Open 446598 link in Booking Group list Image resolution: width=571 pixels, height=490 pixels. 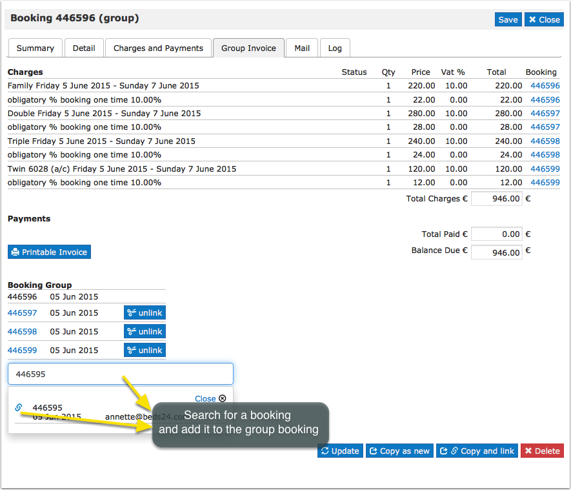[x=22, y=332]
